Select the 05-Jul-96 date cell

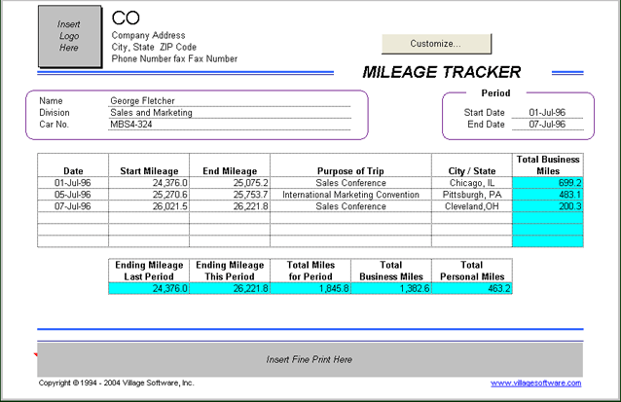coord(73,195)
